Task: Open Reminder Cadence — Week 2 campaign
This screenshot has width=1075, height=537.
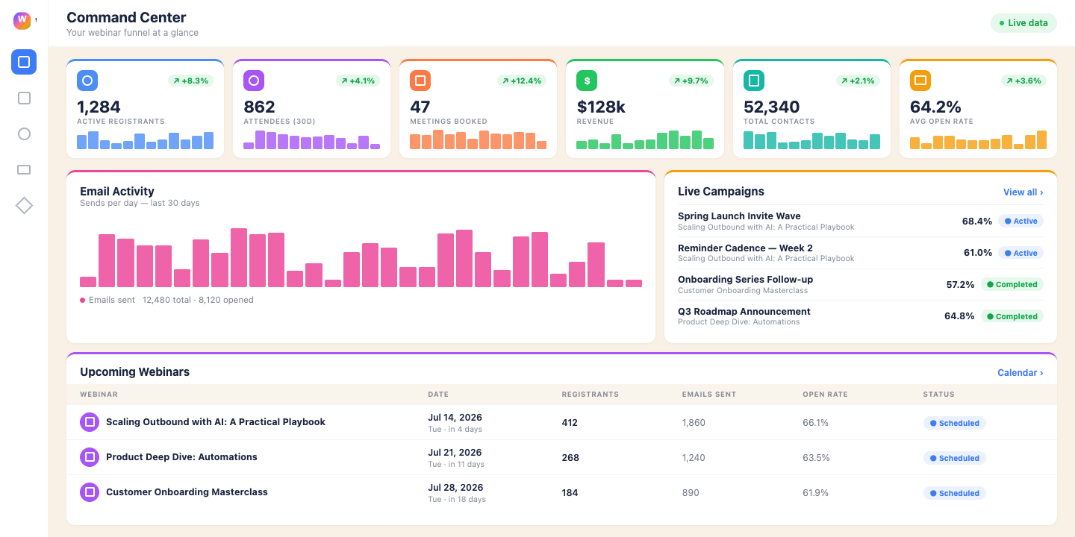Action: (861, 253)
